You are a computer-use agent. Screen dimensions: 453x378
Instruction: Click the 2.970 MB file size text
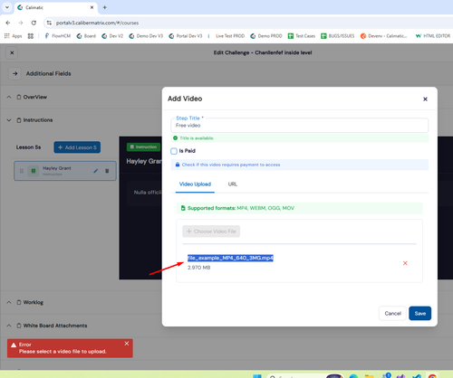198,268
